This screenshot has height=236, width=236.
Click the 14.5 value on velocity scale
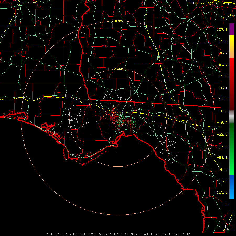click(x=223, y=99)
